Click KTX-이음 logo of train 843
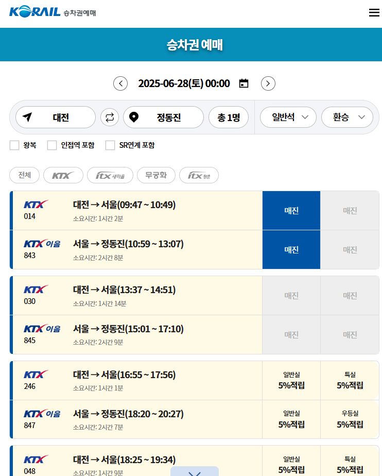The height and width of the screenshot is (476, 382). point(42,244)
